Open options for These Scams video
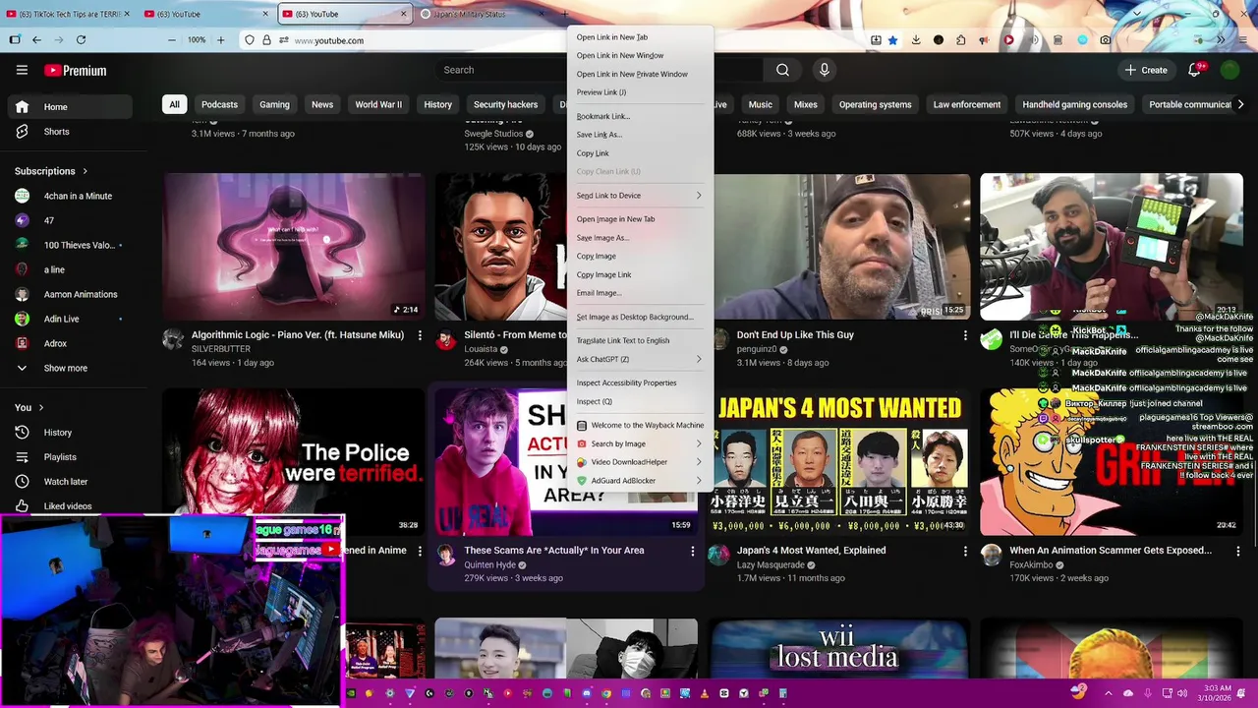This screenshot has height=708, width=1258. pyautogui.click(x=692, y=551)
